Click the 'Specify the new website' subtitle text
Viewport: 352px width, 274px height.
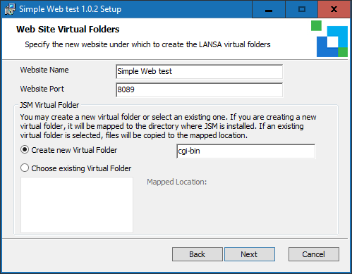coord(147,44)
